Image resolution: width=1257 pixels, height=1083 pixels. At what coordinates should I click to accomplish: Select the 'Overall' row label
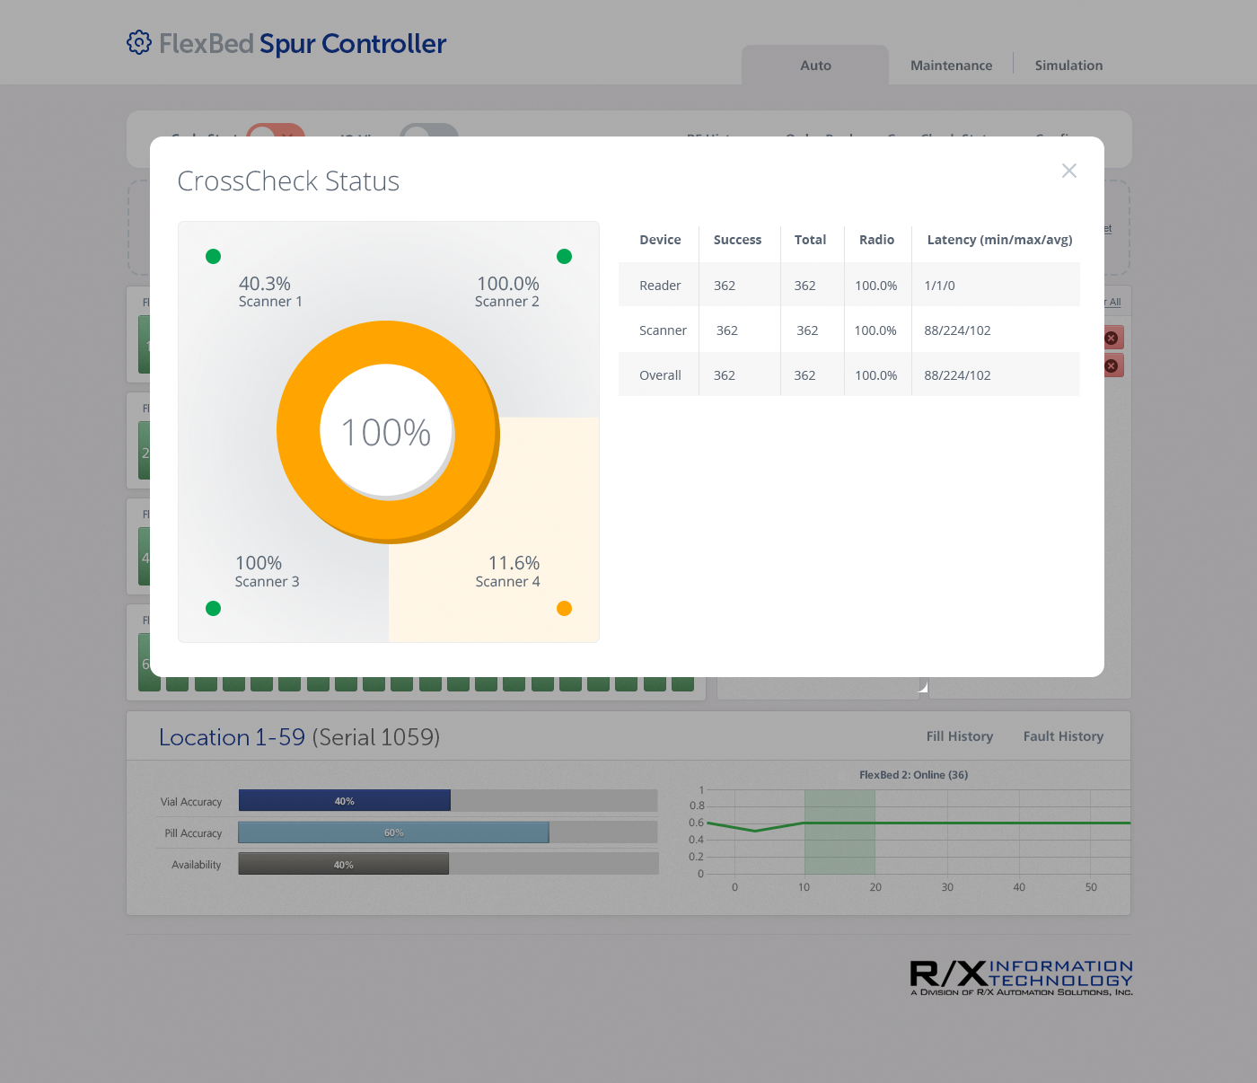660,375
